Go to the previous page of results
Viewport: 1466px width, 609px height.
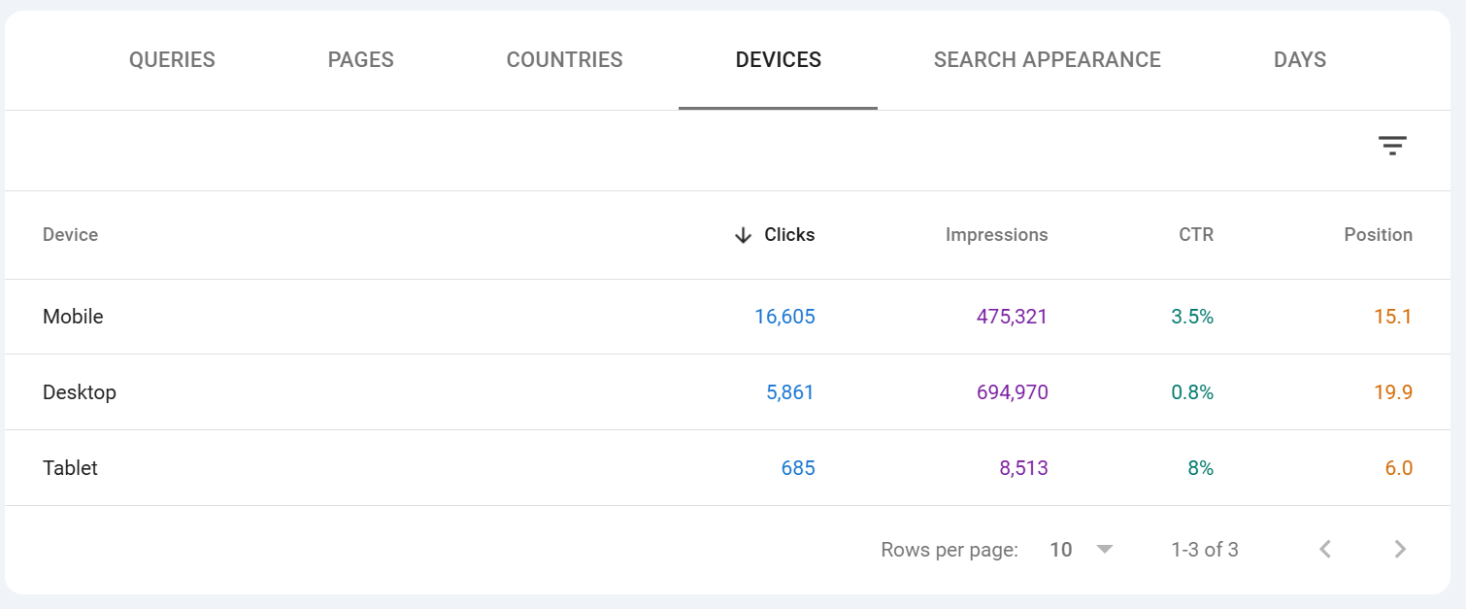1325,550
